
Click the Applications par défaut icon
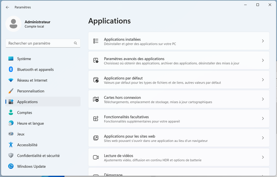pos(96,80)
